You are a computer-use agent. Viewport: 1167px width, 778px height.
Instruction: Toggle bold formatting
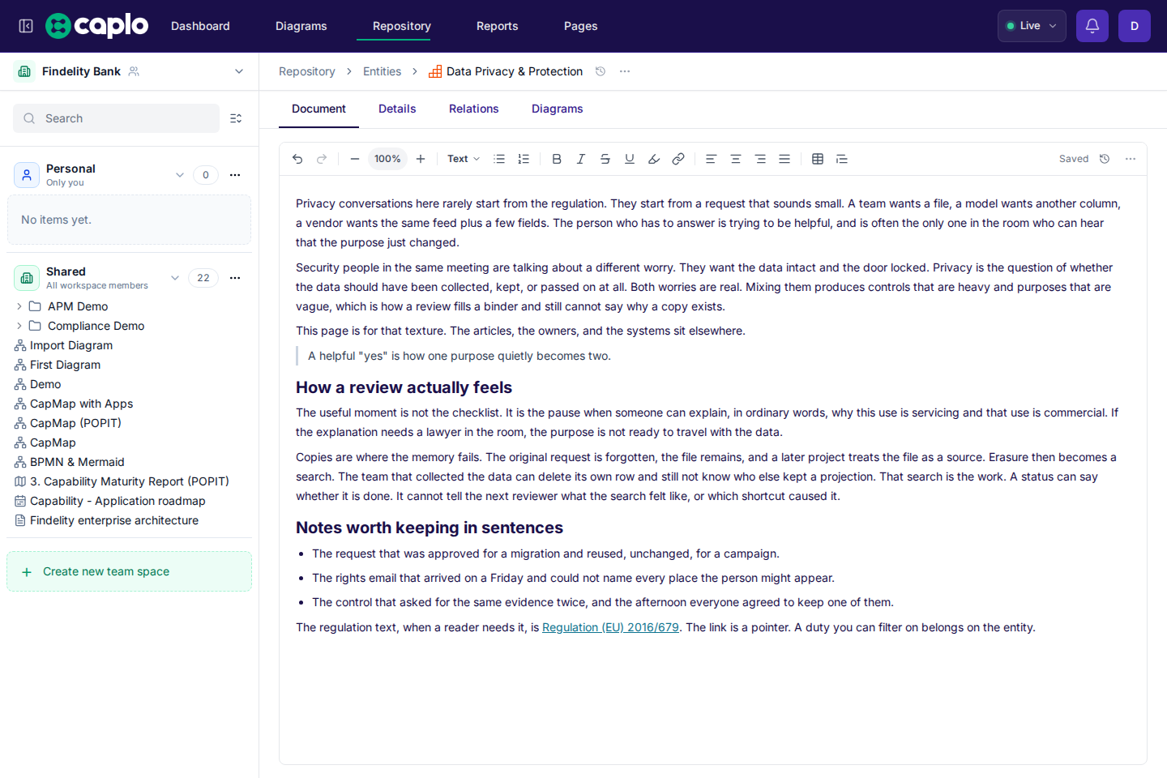pos(557,159)
